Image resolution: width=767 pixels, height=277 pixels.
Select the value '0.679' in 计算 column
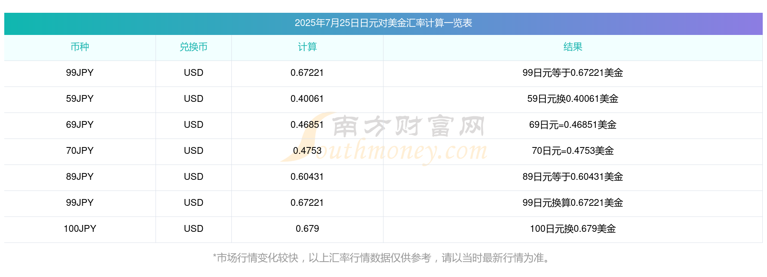click(307, 229)
